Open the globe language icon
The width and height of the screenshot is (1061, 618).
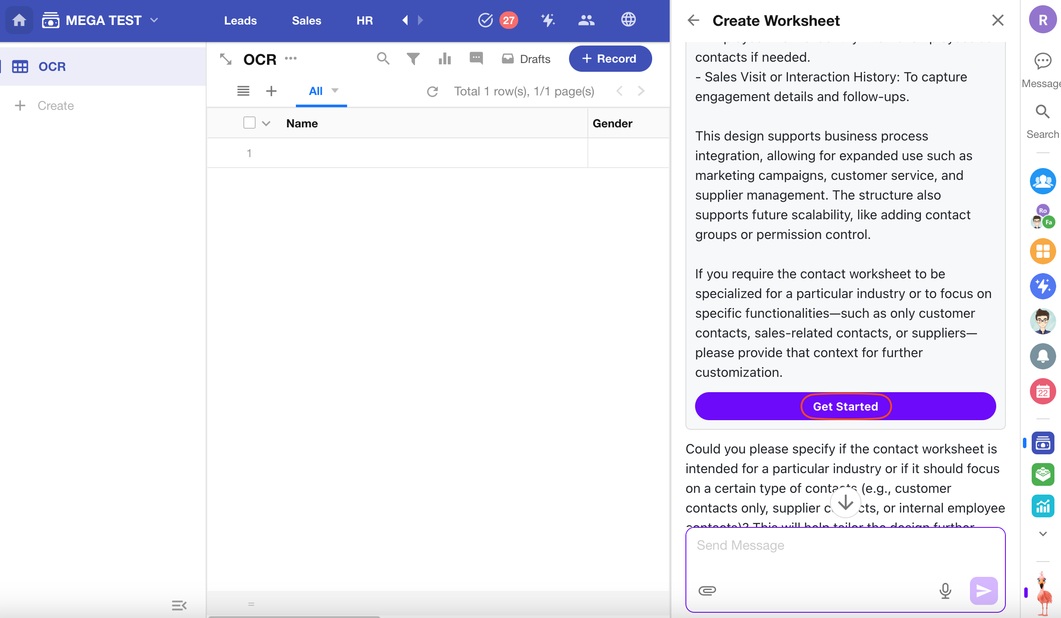pos(628,20)
